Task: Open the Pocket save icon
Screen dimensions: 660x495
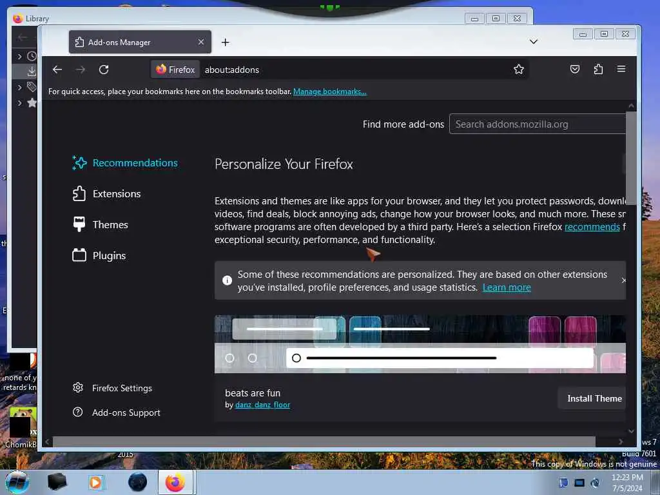Action: click(x=574, y=70)
